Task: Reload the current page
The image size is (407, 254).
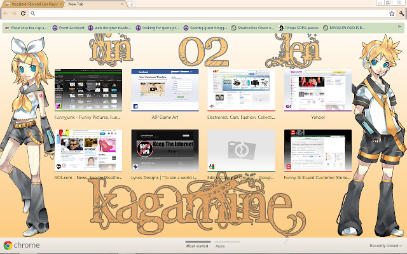Action: point(23,13)
